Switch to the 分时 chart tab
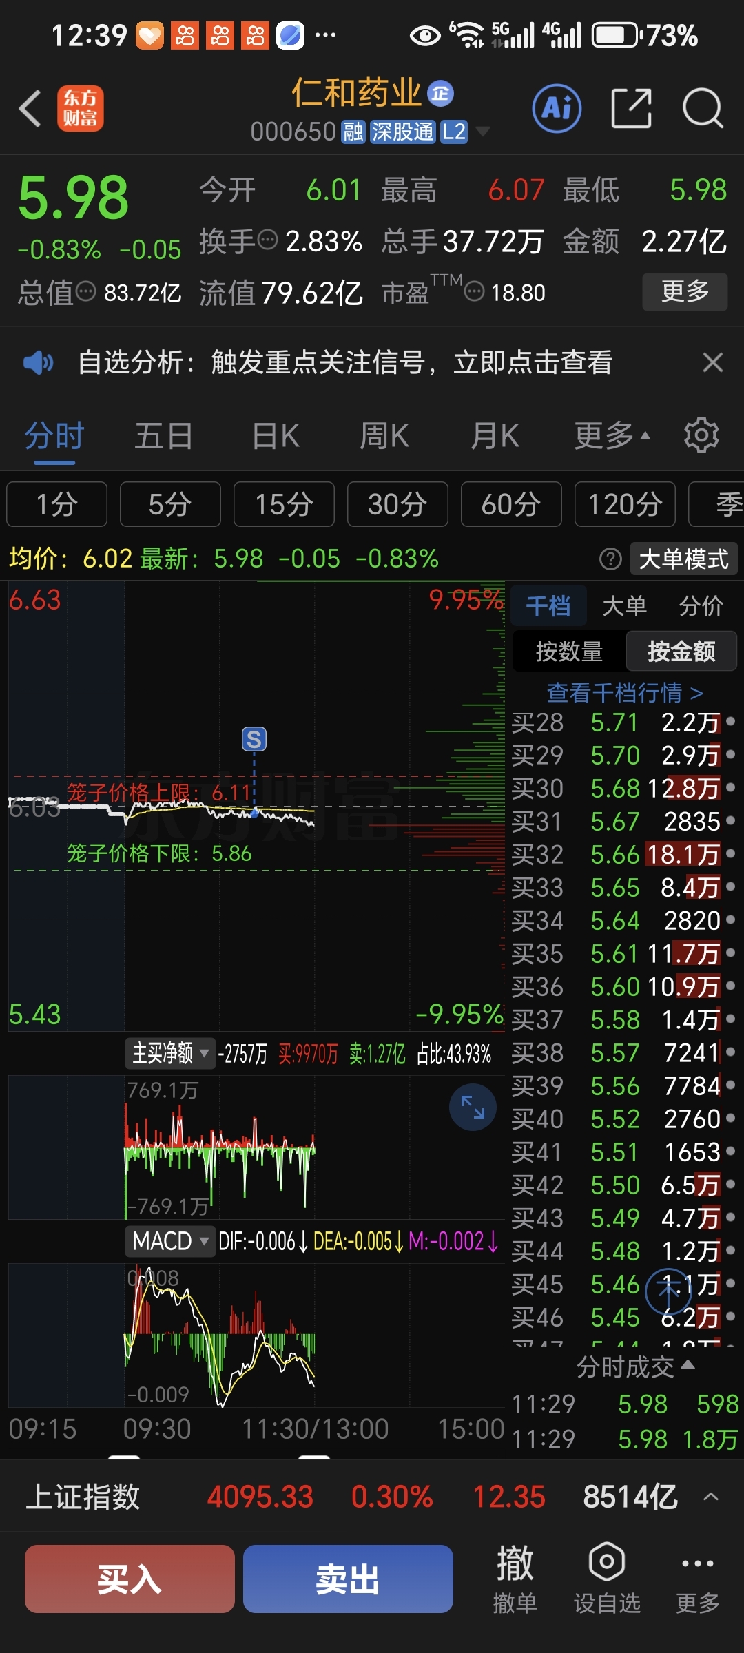 pos(54,436)
